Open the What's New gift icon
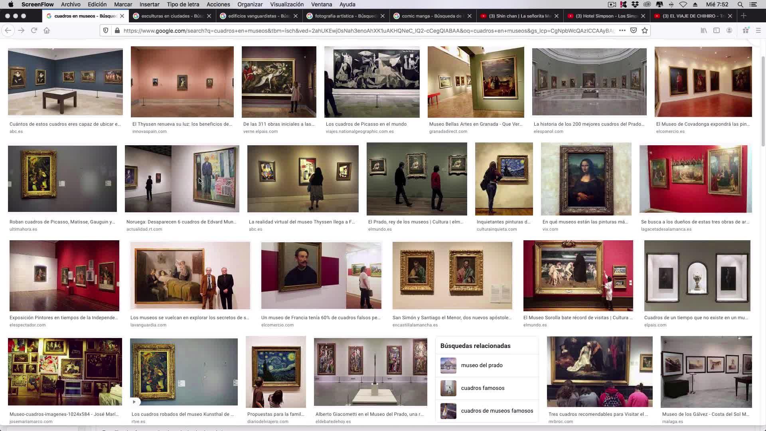This screenshot has height=431, width=766. pos(745,30)
